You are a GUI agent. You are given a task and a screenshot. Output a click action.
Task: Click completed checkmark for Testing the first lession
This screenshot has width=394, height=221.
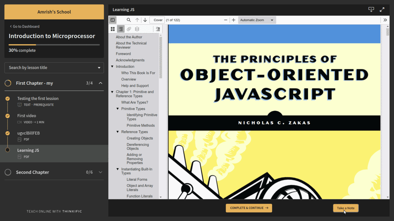pos(8,99)
